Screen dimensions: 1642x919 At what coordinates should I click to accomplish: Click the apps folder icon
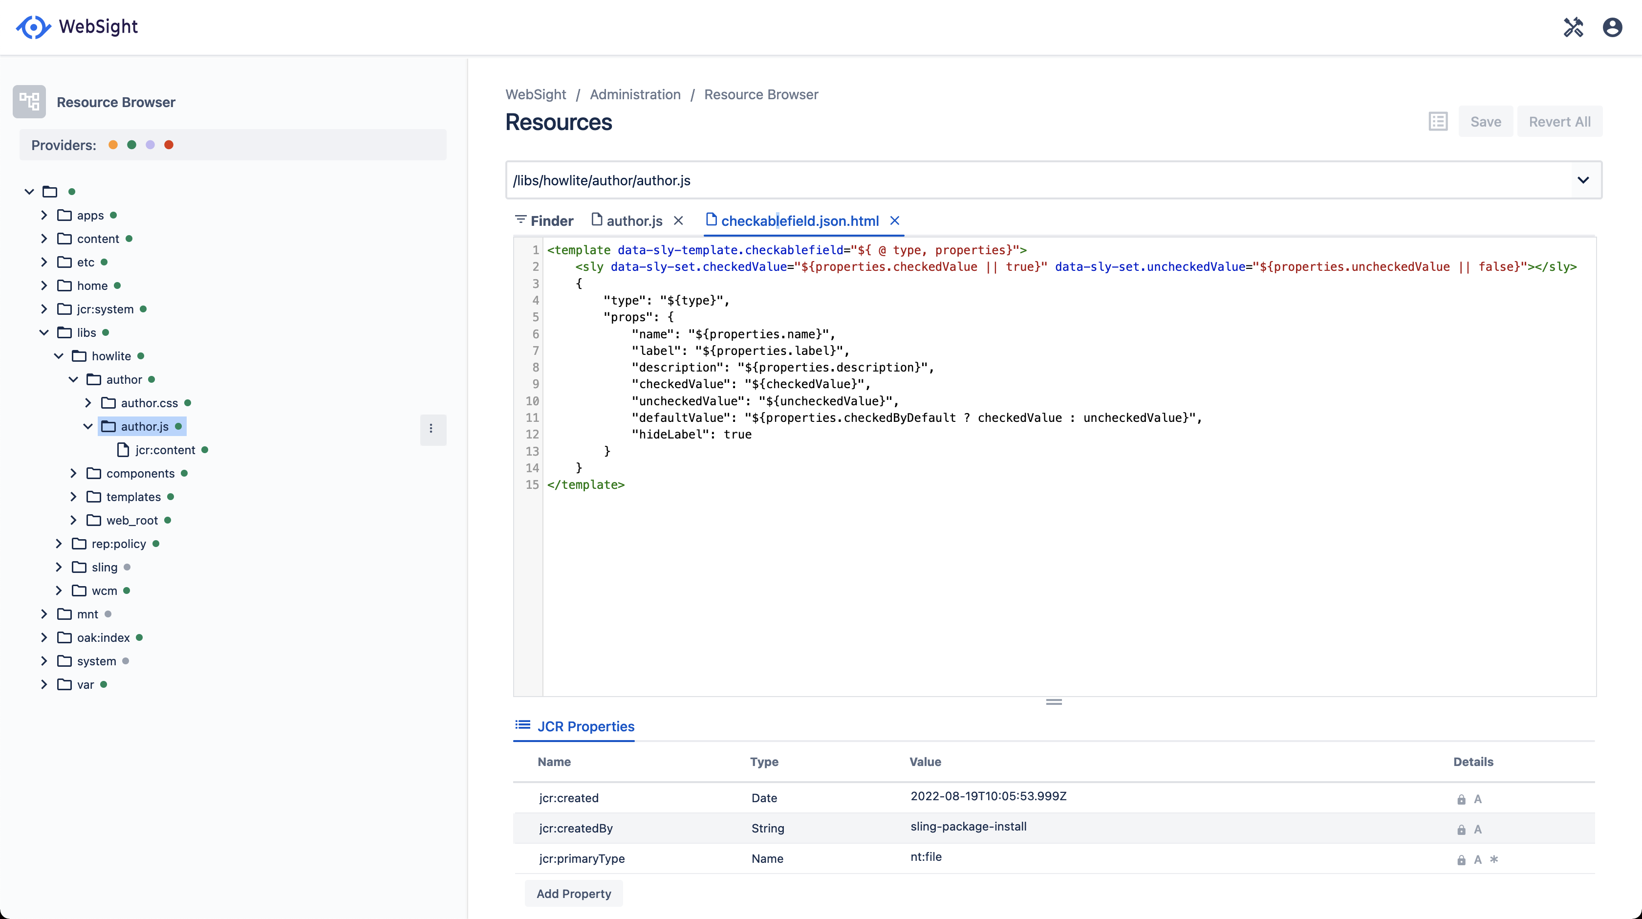point(65,215)
